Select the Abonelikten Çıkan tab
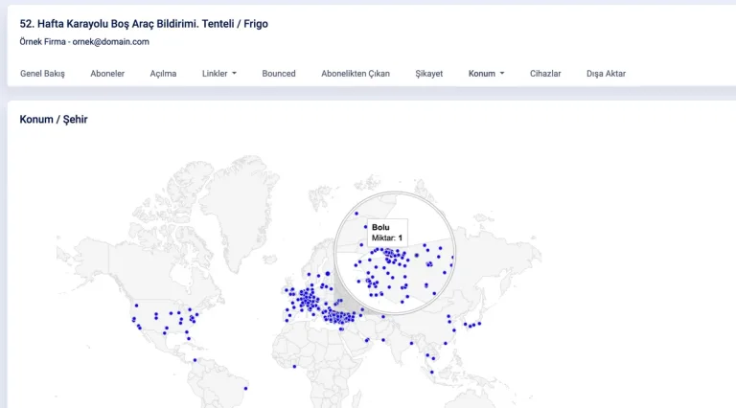 click(355, 74)
